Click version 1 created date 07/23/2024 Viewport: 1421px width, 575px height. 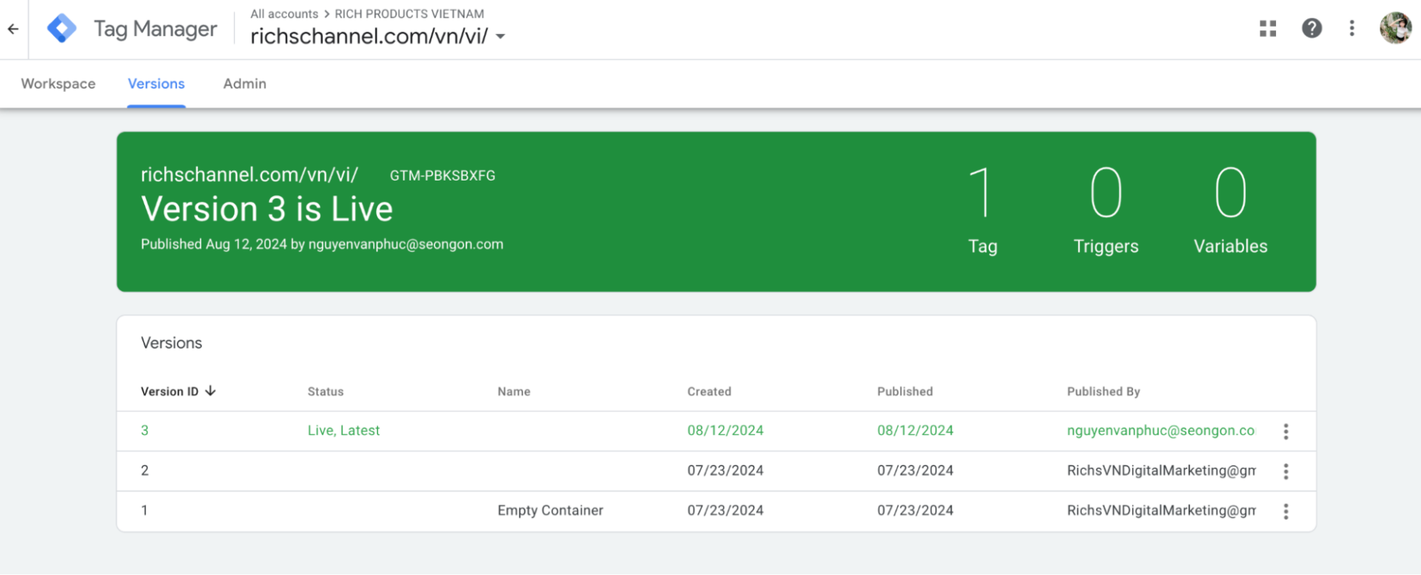coord(725,511)
